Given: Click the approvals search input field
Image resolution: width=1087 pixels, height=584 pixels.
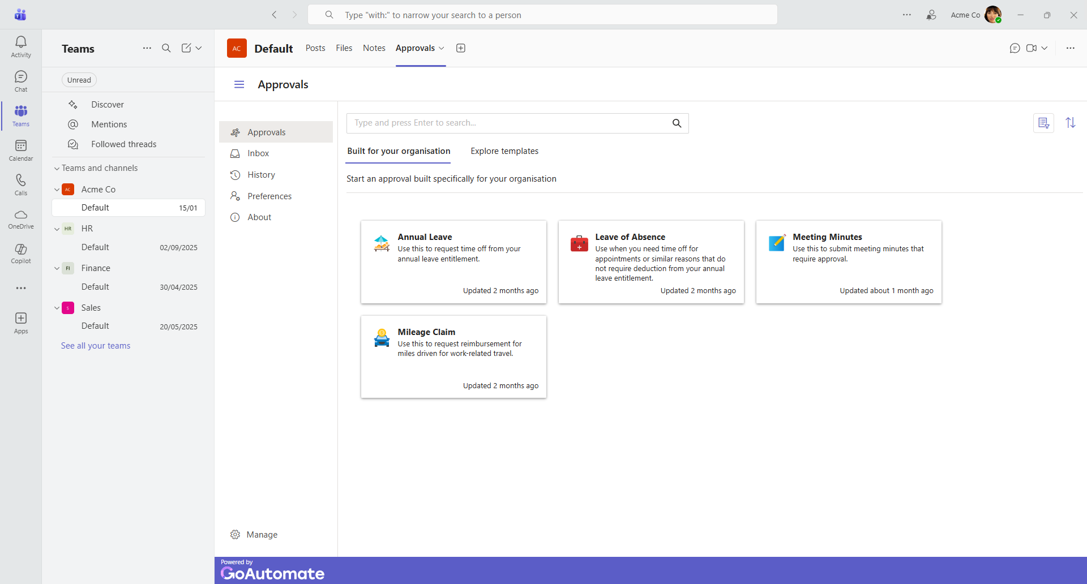Looking at the screenshot, I should click(507, 123).
